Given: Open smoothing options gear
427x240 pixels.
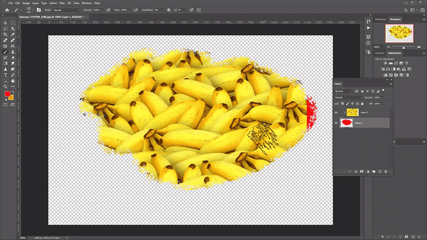Looking at the screenshot, I should pos(169,10).
